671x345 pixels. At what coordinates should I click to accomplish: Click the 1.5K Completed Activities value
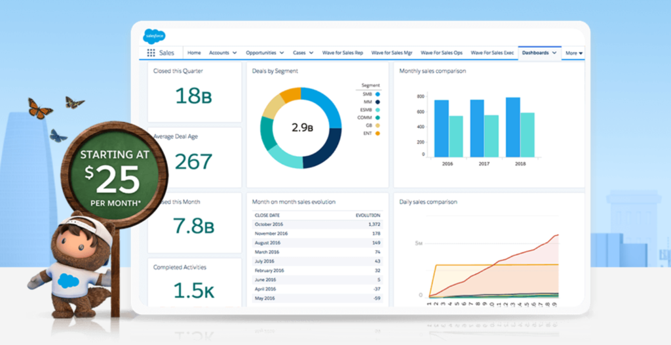coord(193,291)
